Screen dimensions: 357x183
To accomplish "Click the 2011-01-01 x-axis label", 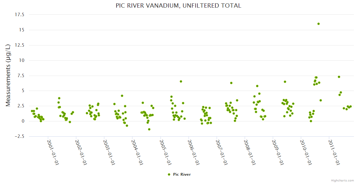I will [334, 152].
